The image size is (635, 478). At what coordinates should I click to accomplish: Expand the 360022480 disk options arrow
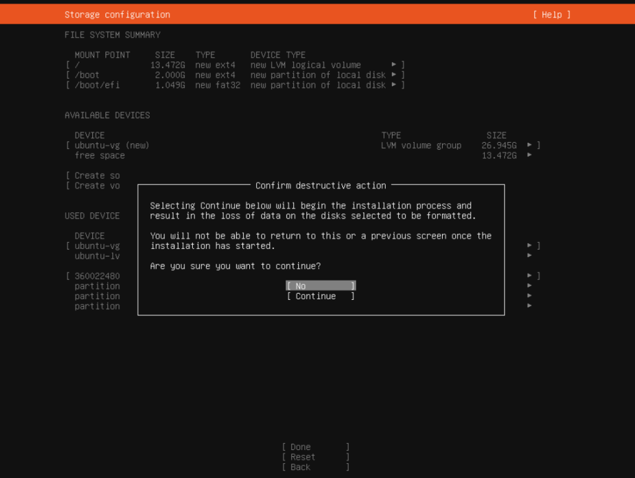[529, 275]
